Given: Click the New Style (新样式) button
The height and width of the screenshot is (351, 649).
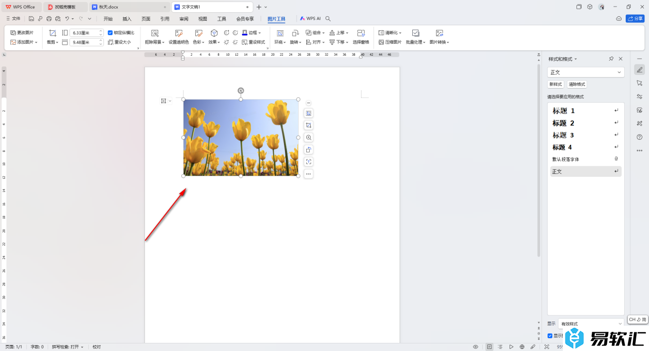Looking at the screenshot, I should pos(556,85).
